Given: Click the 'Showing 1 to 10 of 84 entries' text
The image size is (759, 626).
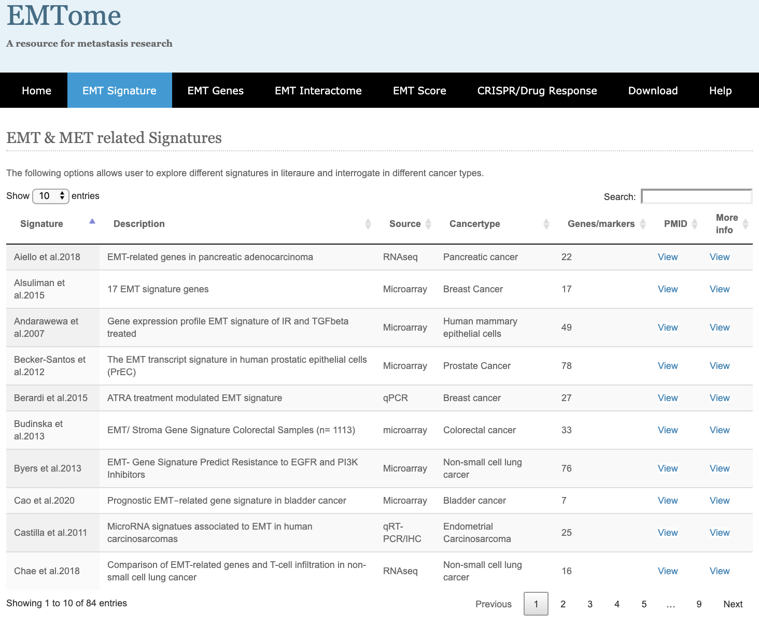Looking at the screenshot, I should click(x=66, y=603).
